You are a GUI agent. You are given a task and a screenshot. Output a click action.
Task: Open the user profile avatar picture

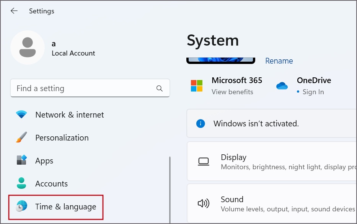coord(28,47)
